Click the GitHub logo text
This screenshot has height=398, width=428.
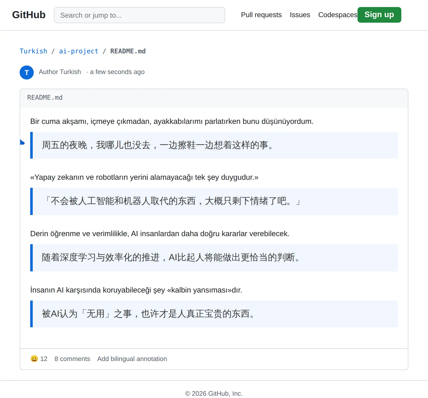[29, 15]
